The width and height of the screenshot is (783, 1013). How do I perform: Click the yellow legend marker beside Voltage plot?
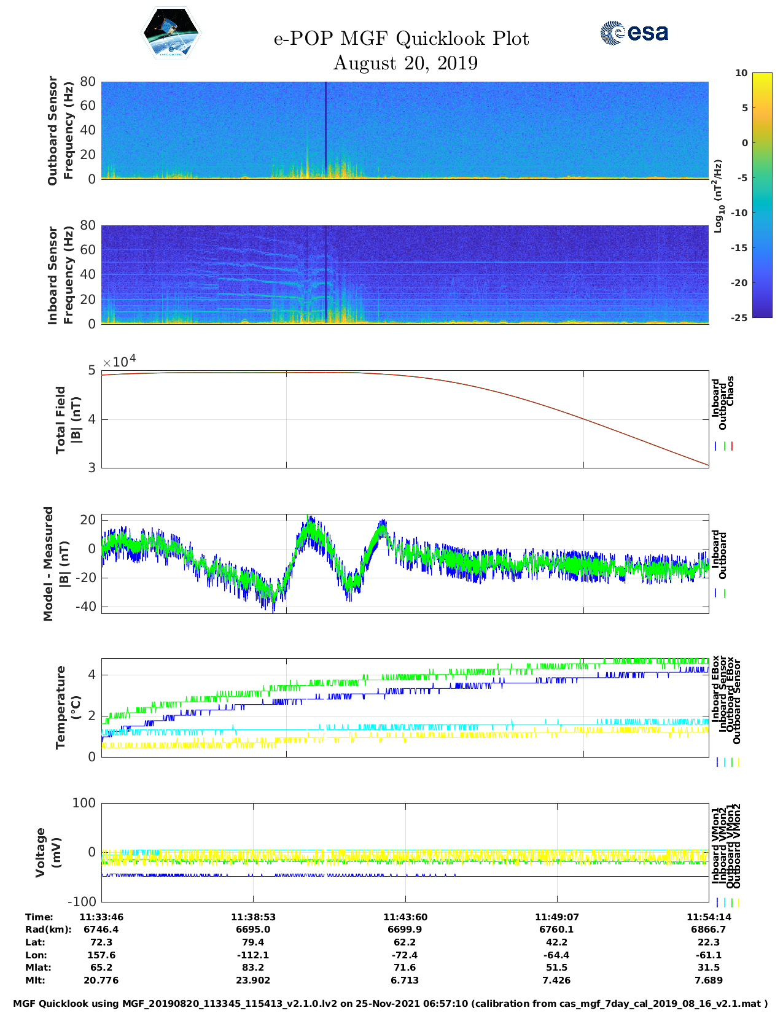[x=738, y=902]
